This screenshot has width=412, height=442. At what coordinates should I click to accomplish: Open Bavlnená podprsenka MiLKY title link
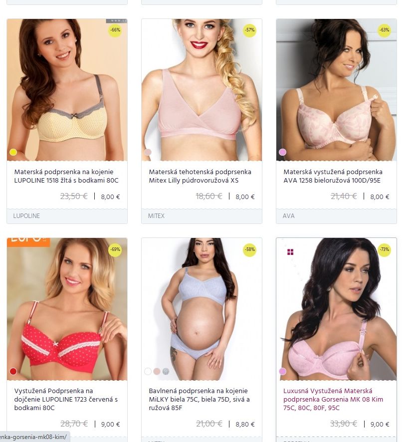pos(199,399)
